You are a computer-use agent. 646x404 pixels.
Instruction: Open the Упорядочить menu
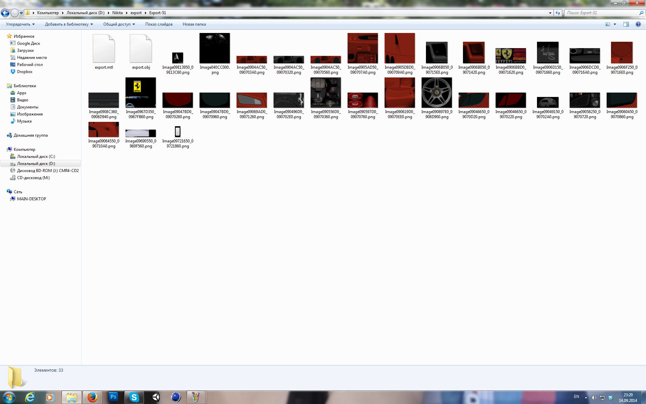[x=20, y=24]
